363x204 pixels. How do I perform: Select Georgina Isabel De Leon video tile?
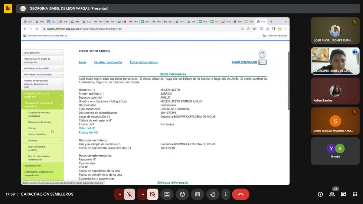[335, 61]
